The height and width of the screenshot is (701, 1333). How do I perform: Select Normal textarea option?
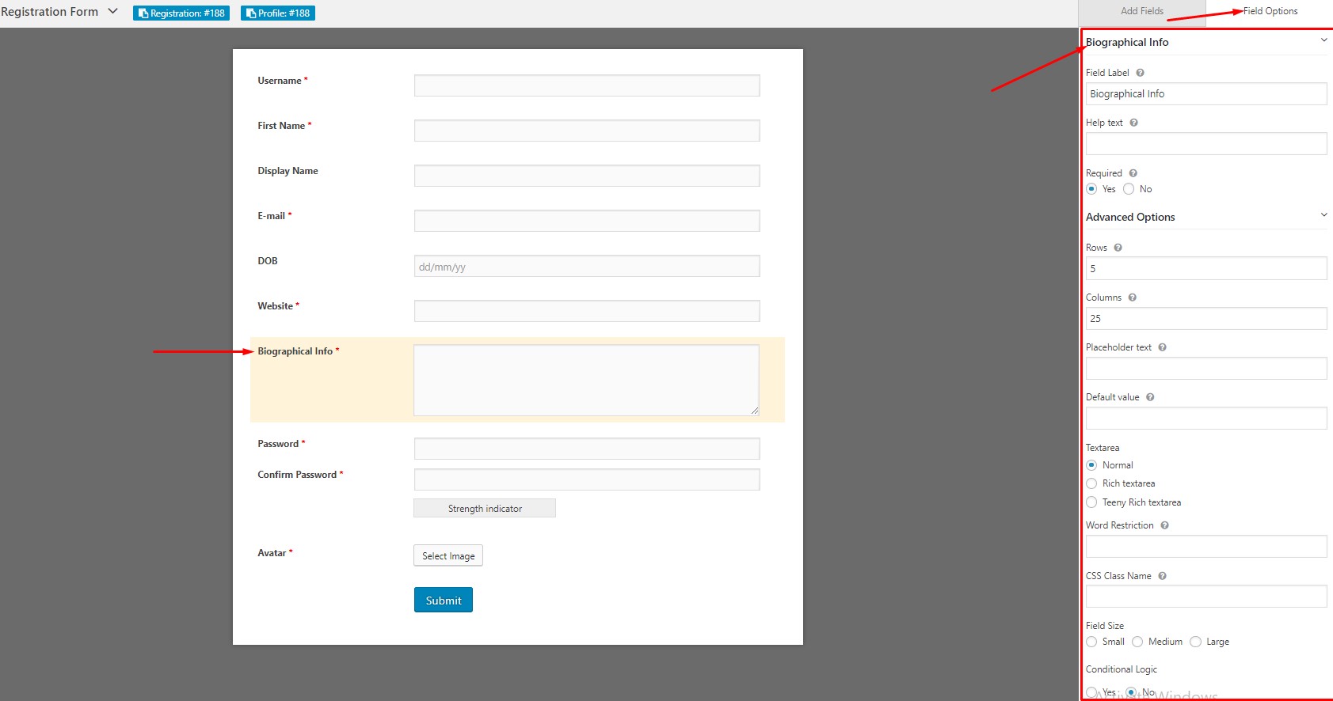[1091, 465]
